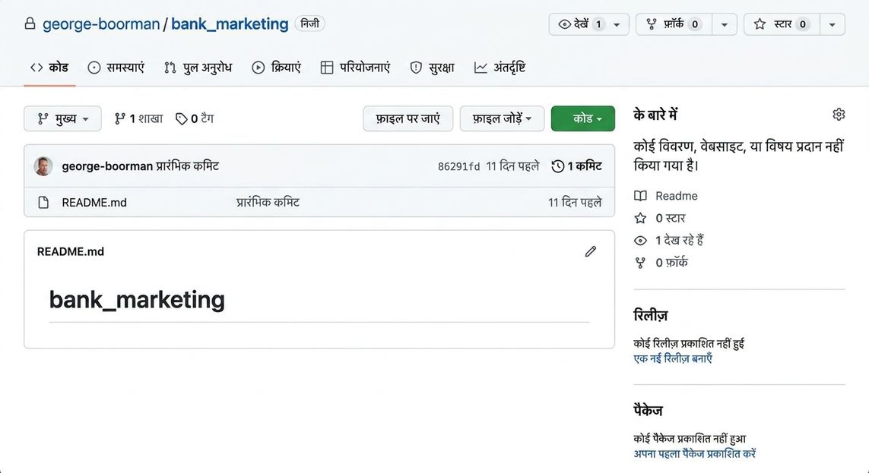
Task: Open the 1 देख रहे हैं link
Action: (x=680, y=240)
